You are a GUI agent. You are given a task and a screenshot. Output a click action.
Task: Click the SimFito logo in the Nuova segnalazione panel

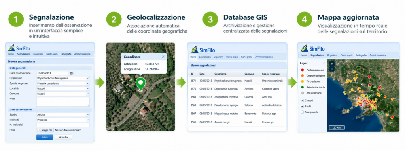pos(19,48)
